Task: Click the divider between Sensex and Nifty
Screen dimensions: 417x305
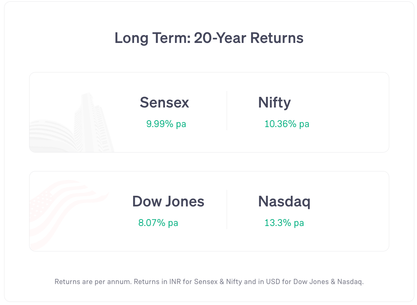Action: coord(227,111)
